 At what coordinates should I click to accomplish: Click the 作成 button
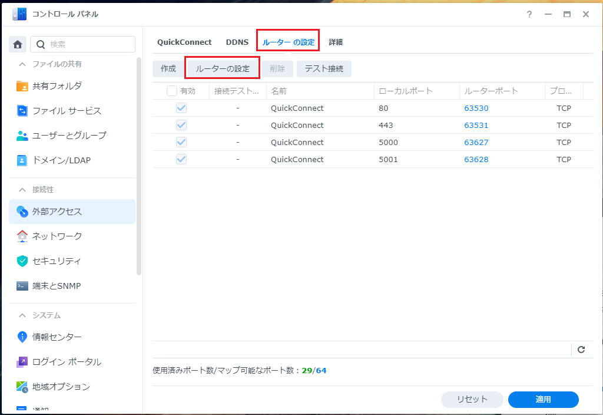pos(168,69)
